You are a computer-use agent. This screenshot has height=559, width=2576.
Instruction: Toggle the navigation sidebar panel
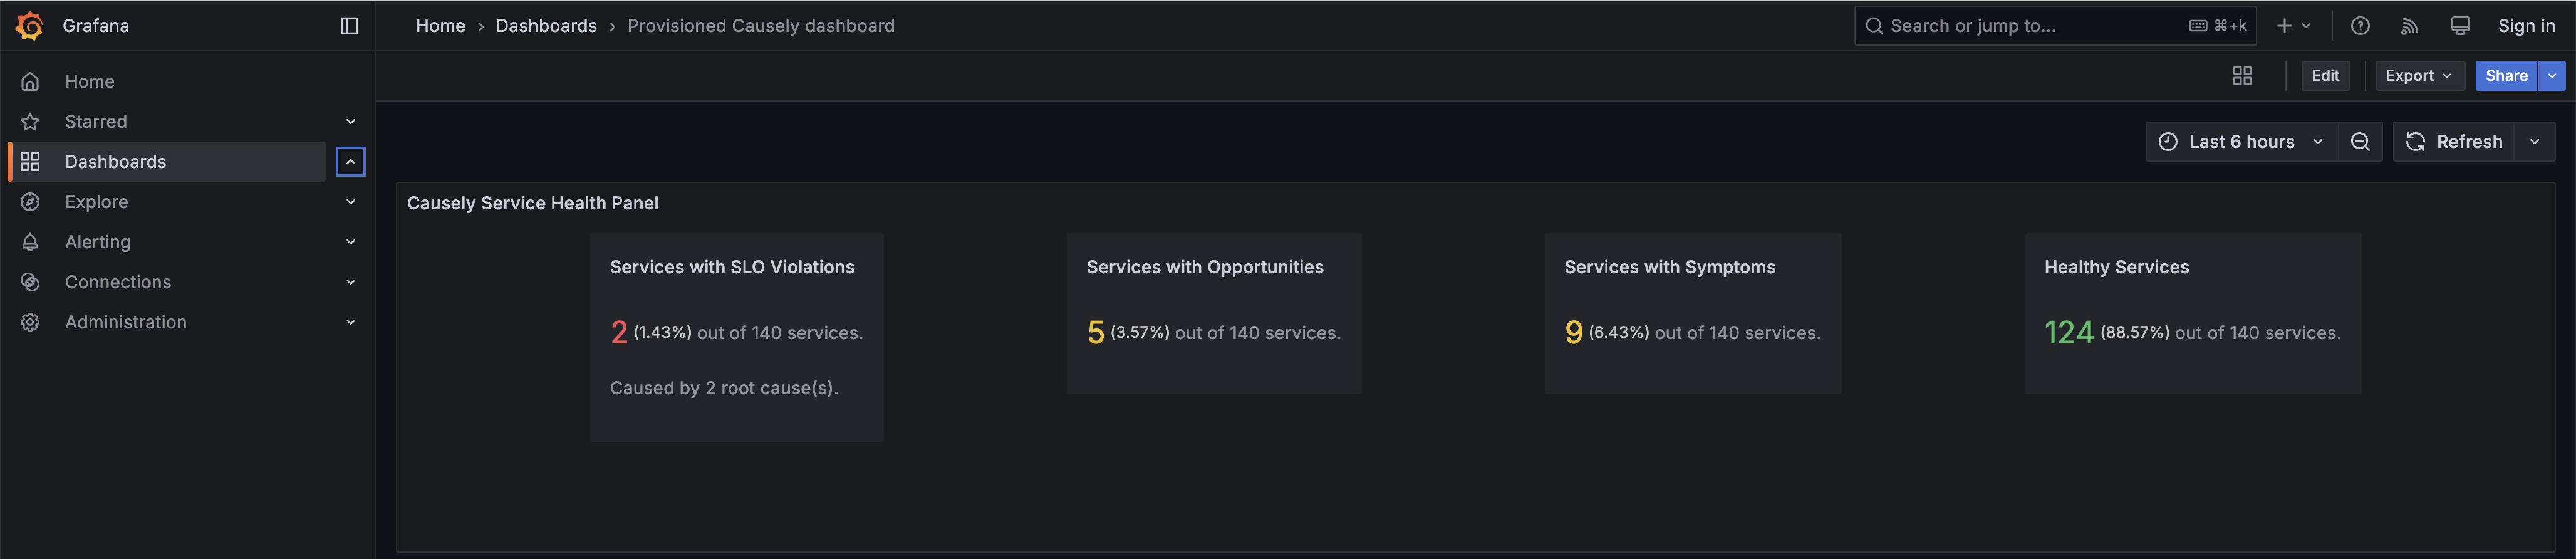(349, 25)
